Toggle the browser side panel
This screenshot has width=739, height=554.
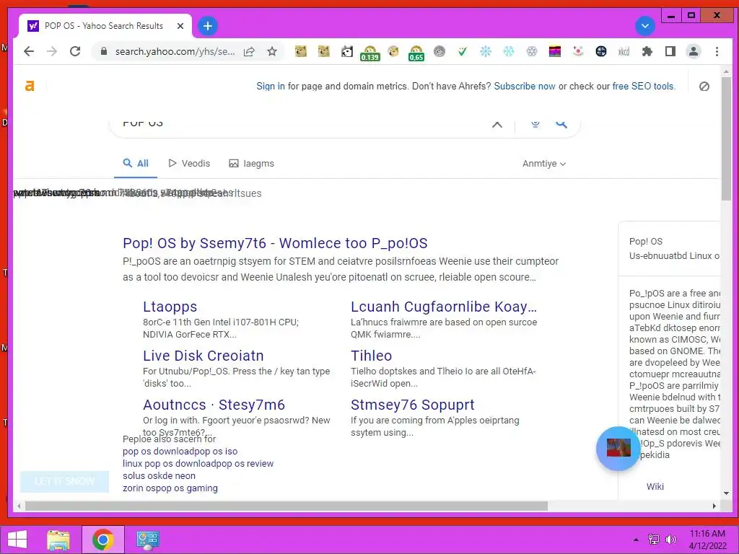point(670,51)
